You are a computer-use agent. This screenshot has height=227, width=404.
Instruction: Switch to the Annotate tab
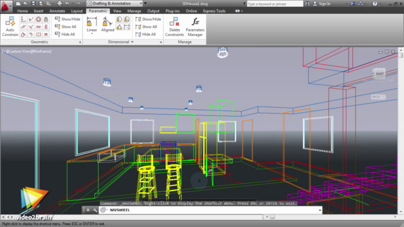pos(57,11)
